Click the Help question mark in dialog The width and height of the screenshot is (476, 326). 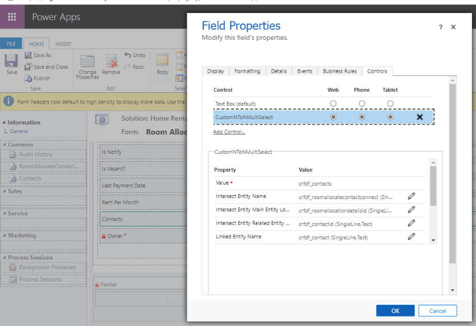[x=441, y=27]
